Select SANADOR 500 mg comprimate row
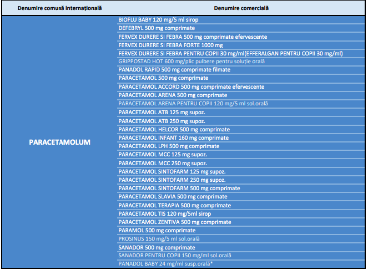 pyautogui.click(x=241, y=247)
